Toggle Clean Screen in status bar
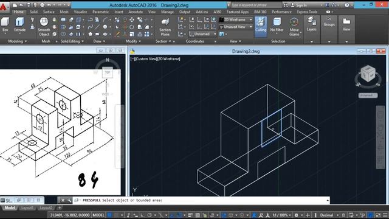The image size is (389, 219). pyautogui.click(x=378, y=215)
